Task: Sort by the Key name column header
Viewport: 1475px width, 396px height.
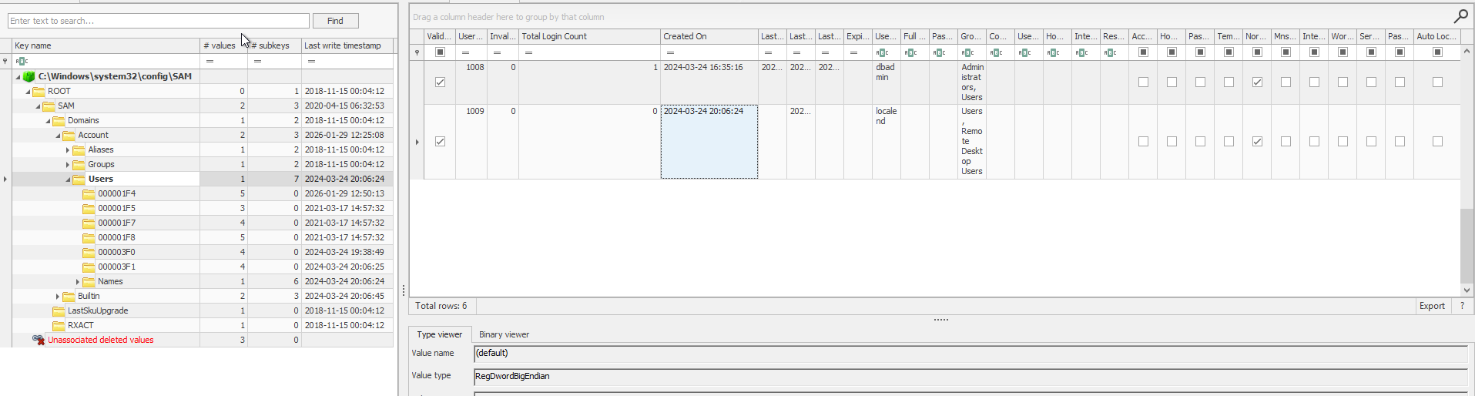Action: coord(106,45)
